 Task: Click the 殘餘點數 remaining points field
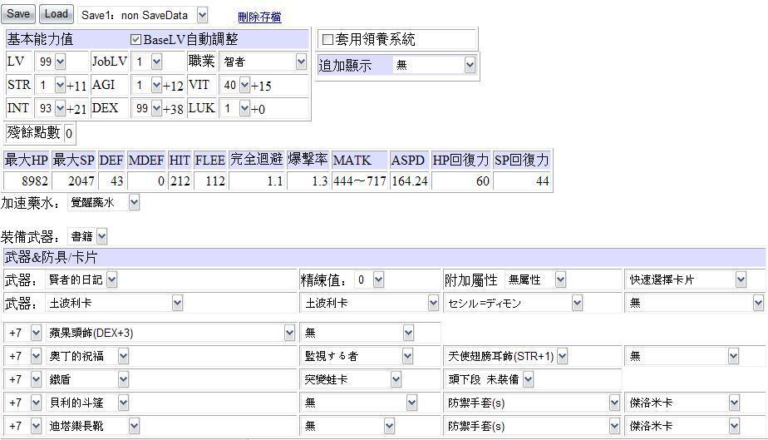click(x=68, y=133)
